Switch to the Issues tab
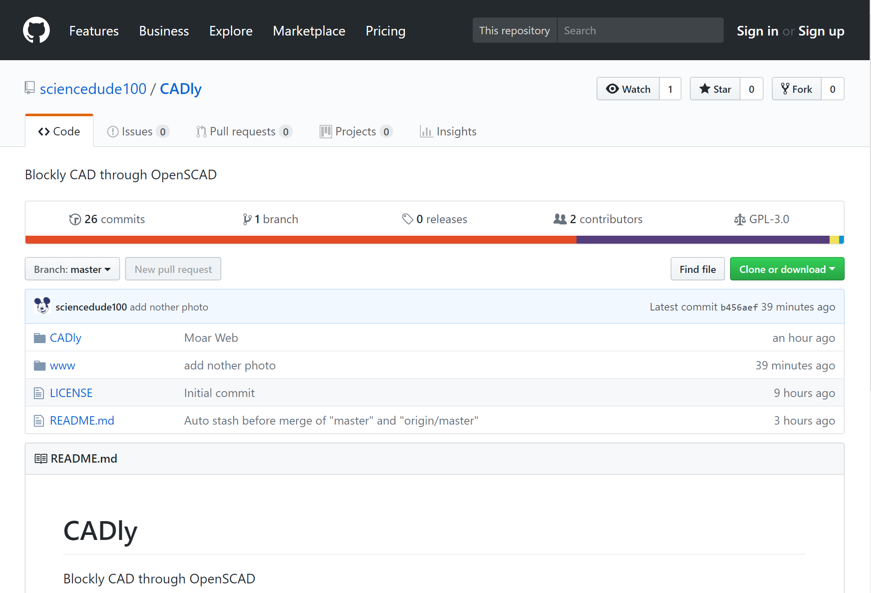Viewport: 871px width, 593px height. [137, 132]
